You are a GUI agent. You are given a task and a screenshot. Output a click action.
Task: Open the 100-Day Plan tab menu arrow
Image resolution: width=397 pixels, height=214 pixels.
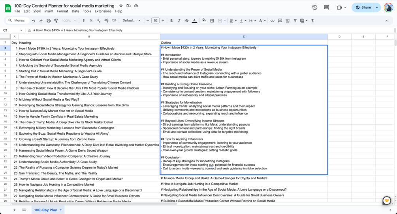point(61,210)
